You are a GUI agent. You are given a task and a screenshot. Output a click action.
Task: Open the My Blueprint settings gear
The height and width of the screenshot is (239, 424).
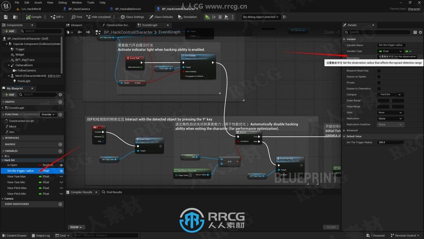pyautogui.click(x=60, y=95)
